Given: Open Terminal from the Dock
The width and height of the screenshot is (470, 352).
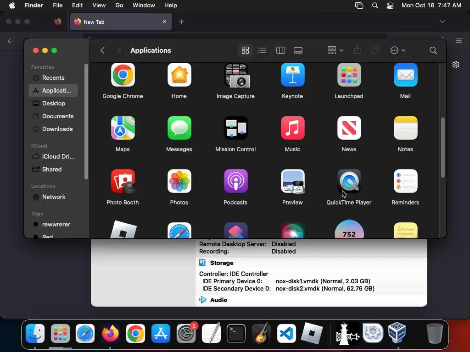Looking at the screenshot, I should coord(236,334).
